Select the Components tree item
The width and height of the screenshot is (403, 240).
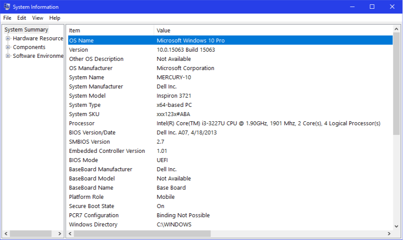[29, 47]
